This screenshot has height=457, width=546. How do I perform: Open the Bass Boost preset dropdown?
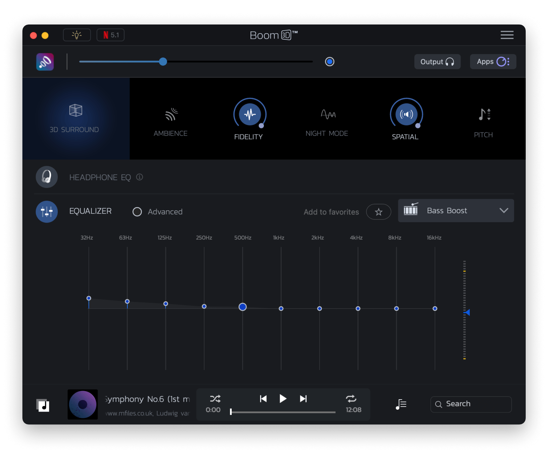click(456, 211)
